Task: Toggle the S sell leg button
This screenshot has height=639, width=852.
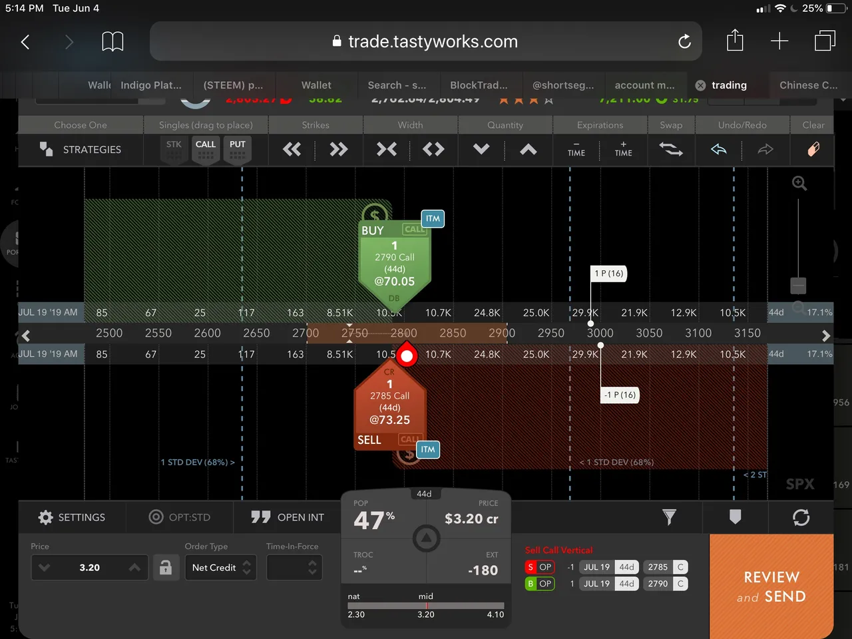Action: pyautogui.click(x=531, y=567)
